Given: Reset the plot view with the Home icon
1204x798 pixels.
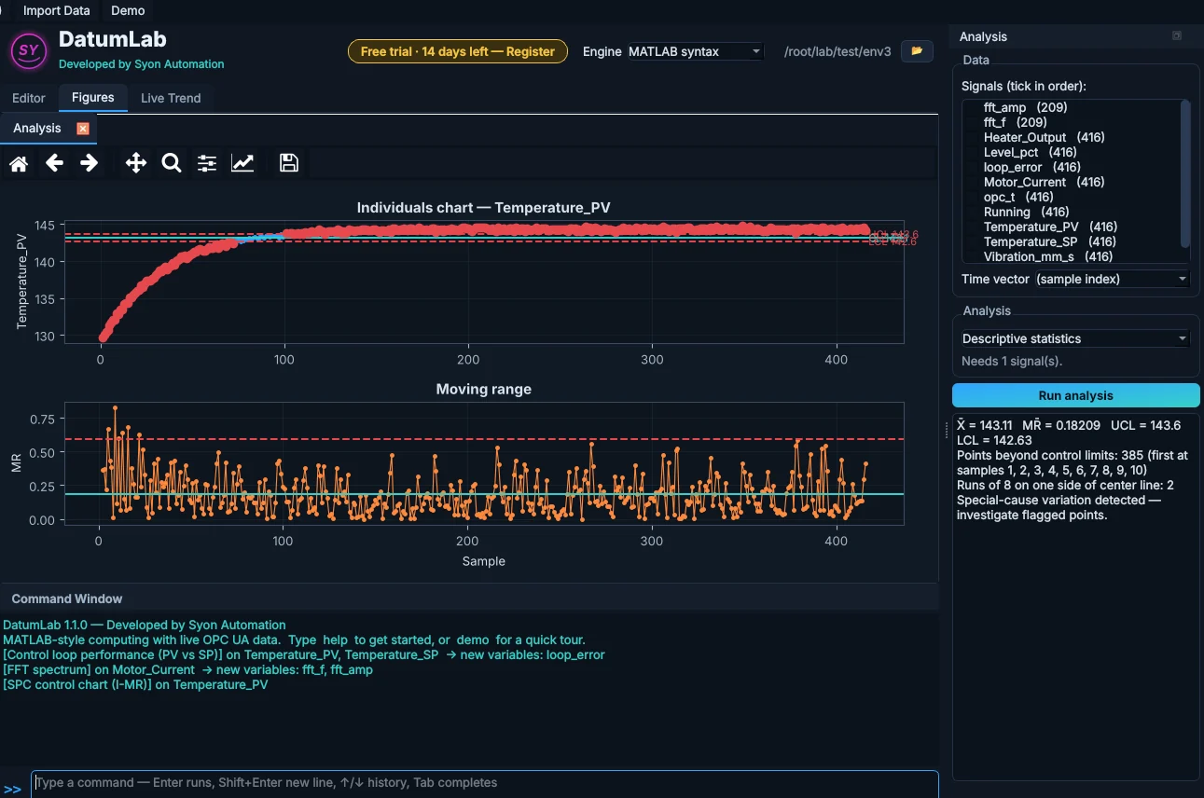Looking at the screenshot, I should 19,163.
